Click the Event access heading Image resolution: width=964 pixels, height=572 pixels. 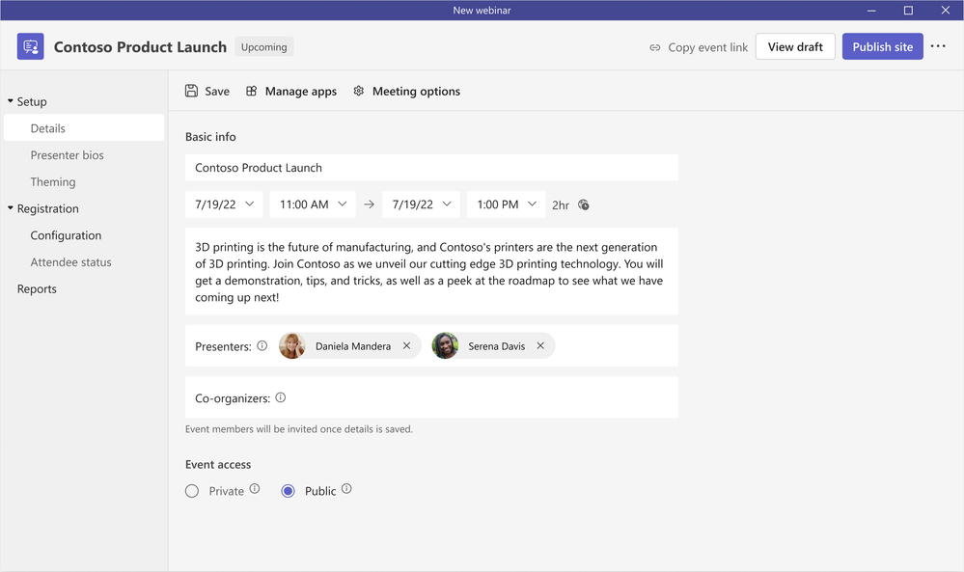[218, 465]
